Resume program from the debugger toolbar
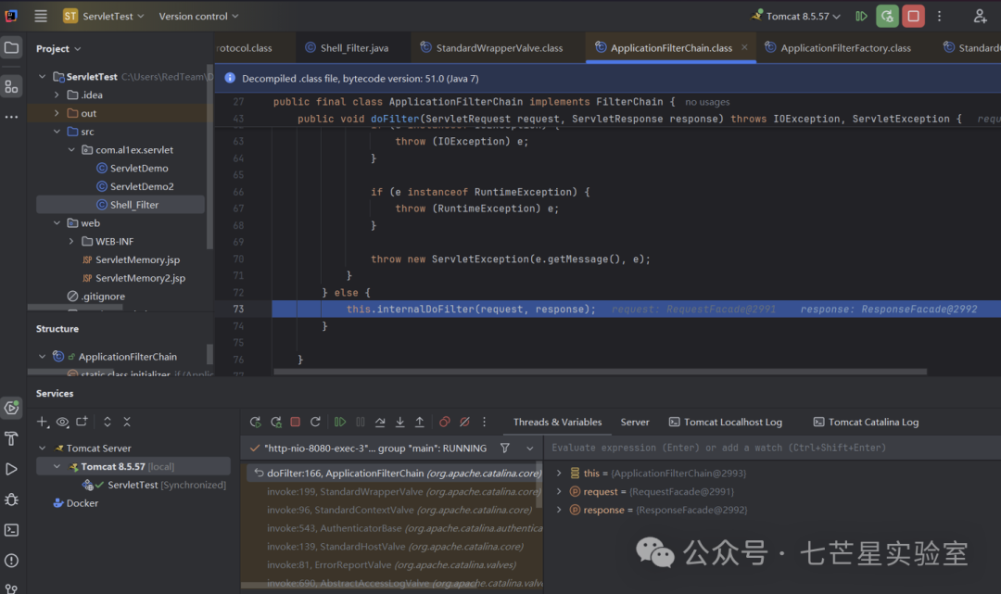This screenshot has height=594, width=1001. pyautogui.click(x=340, y=422)
